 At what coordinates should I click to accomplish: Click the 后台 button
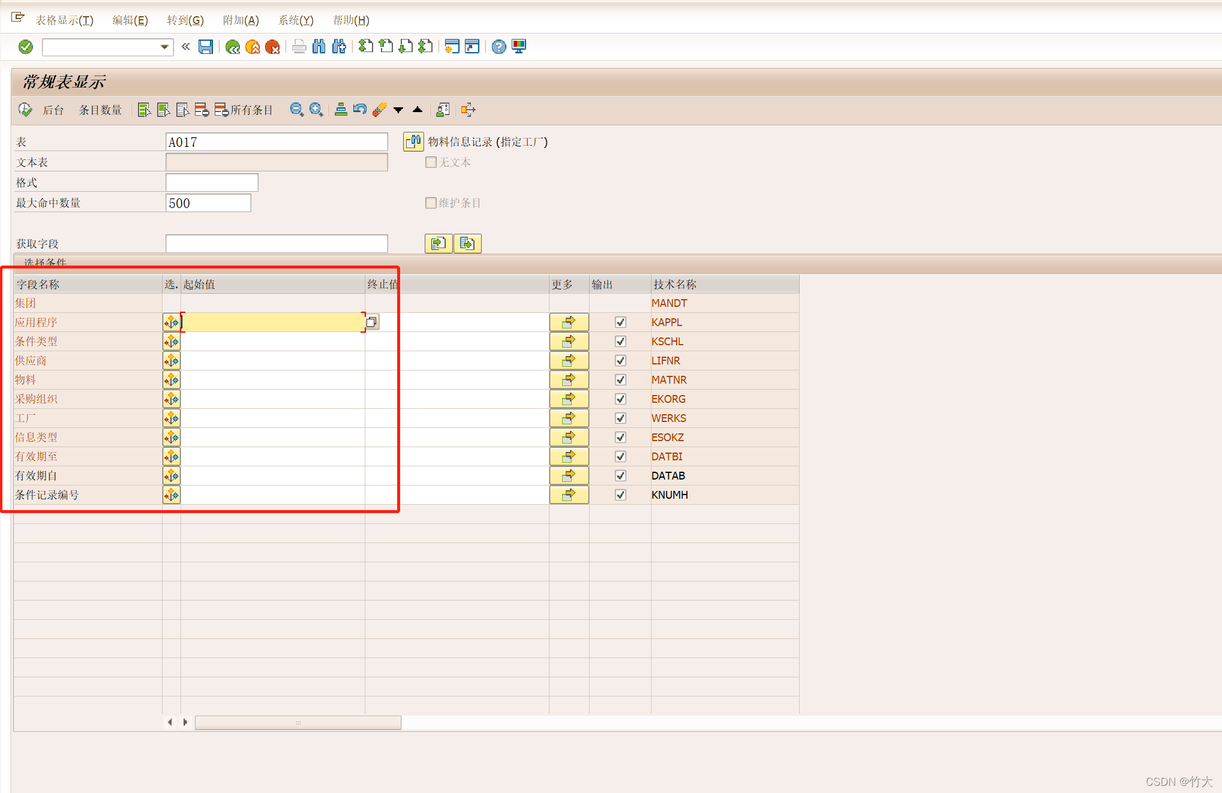53,110
